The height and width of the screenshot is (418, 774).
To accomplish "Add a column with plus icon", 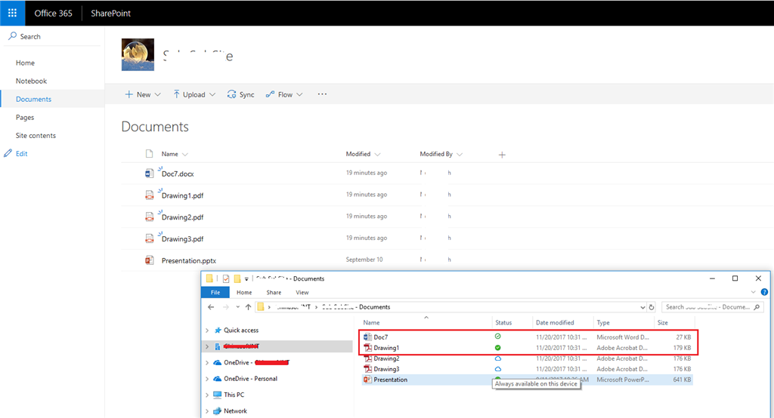I will (x=502, y=155).
